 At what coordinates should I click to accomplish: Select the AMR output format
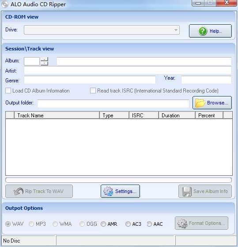coord(103,224)
